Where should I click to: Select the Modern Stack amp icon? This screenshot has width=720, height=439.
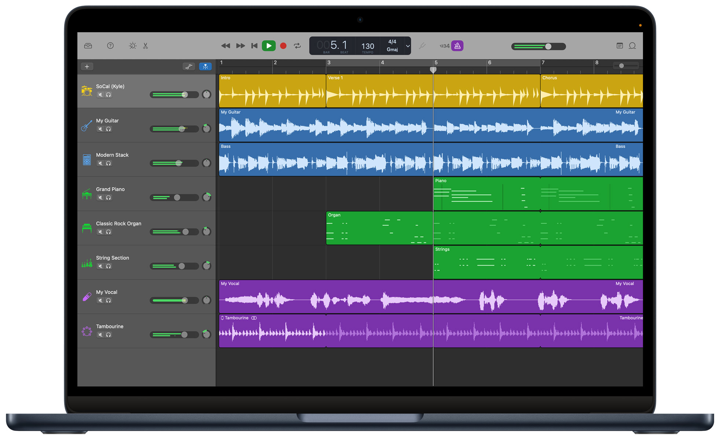coord(87,159)
